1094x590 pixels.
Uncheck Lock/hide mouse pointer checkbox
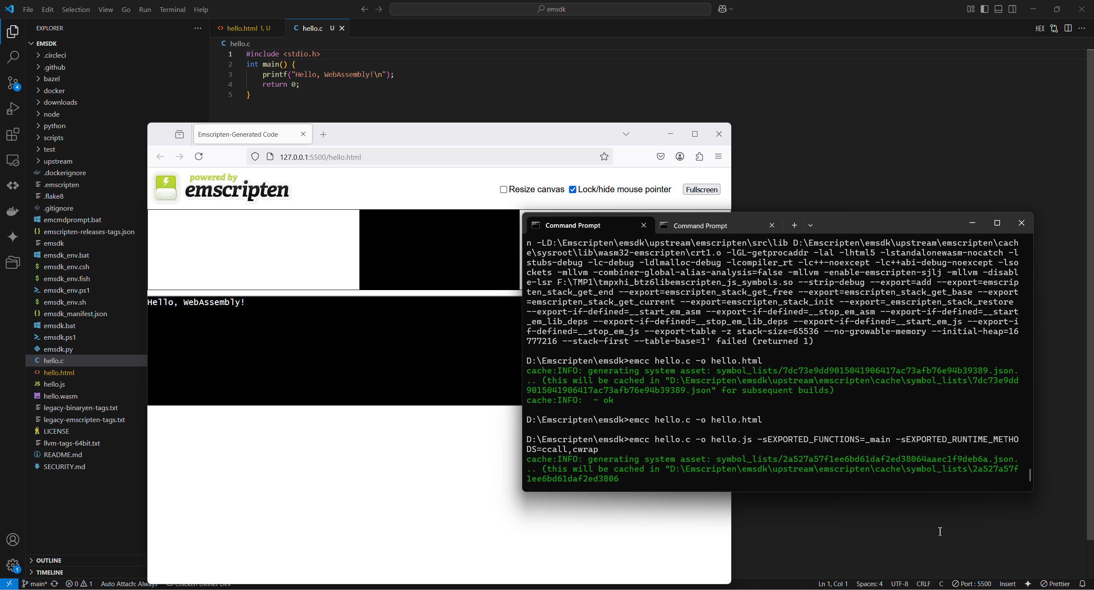573,190
